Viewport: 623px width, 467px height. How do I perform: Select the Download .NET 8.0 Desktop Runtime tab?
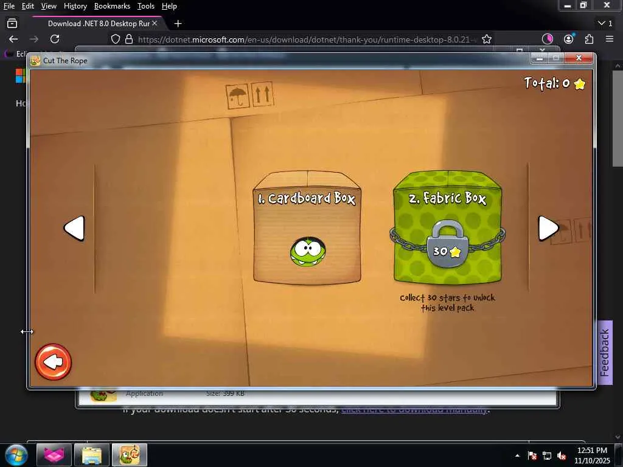click(99, 24)
